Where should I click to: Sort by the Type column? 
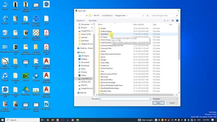coord(155,24)
